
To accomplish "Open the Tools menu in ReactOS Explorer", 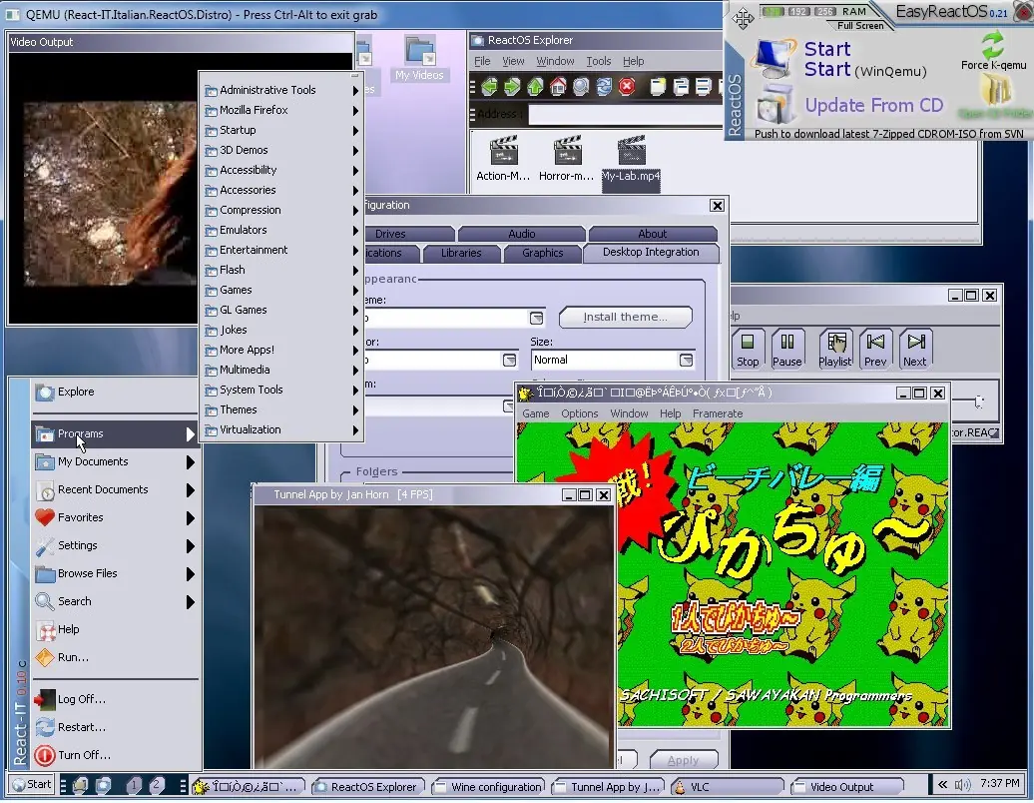I will (598, 61).
